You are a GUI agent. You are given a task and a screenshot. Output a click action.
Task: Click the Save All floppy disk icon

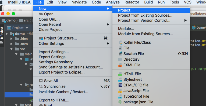pos(41,81)
